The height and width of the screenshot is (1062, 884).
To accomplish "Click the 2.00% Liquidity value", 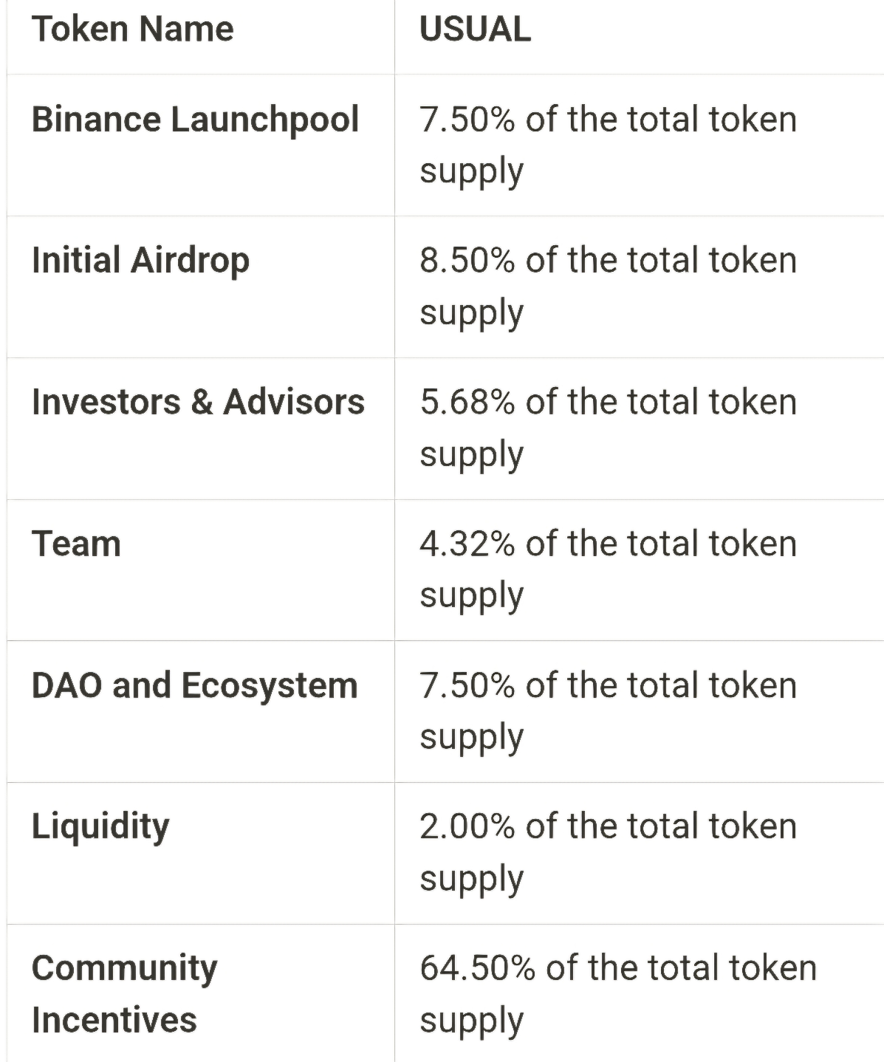I will [x=608, y=852].
